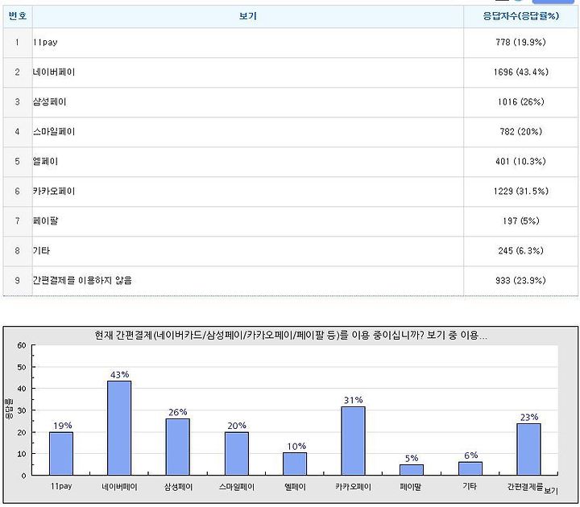Click the '20%' data label above the bar
The image size is (580, 507).
[237, 426]
